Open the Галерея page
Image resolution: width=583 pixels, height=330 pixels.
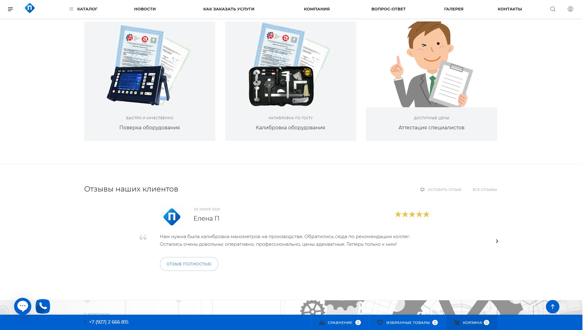coord(454,9)
